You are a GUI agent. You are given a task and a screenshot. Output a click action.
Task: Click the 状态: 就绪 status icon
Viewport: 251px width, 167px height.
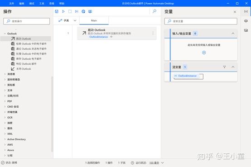pos(3,162)
